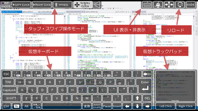Click the track pad Right Click button

click(186, 106)
